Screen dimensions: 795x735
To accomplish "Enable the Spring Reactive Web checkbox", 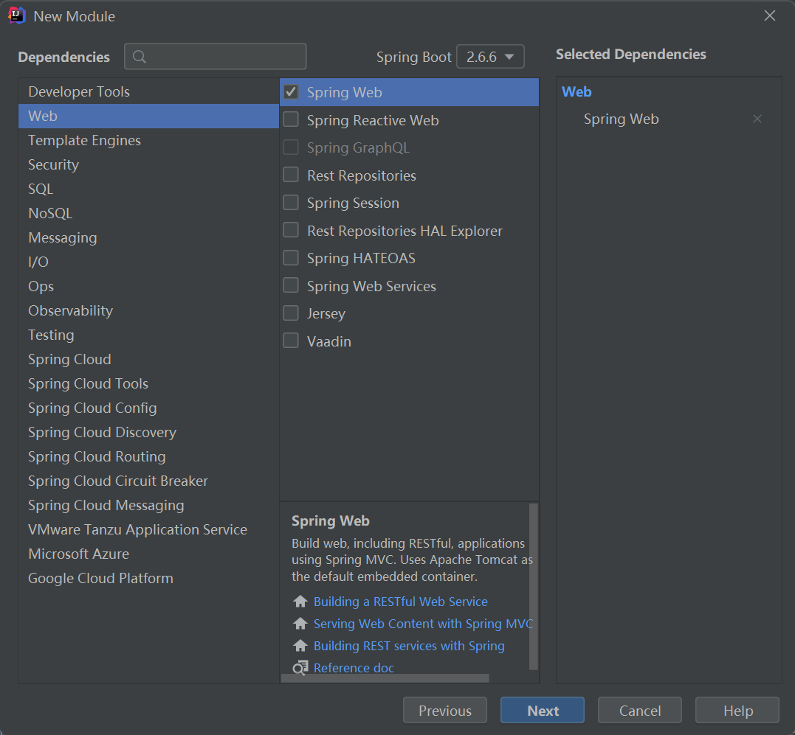I will click(291, 119).
